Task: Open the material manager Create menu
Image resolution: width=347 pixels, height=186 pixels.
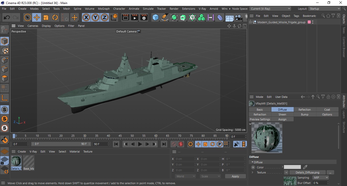Action: point(22,152)
